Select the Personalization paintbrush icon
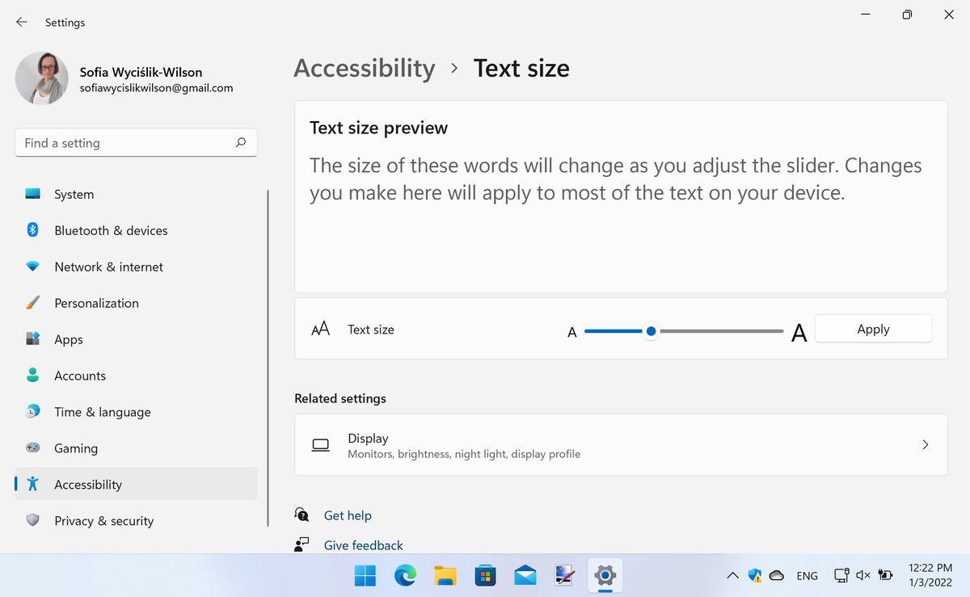The height and width of the screenshot is (597, 970). tap(32, 303)
